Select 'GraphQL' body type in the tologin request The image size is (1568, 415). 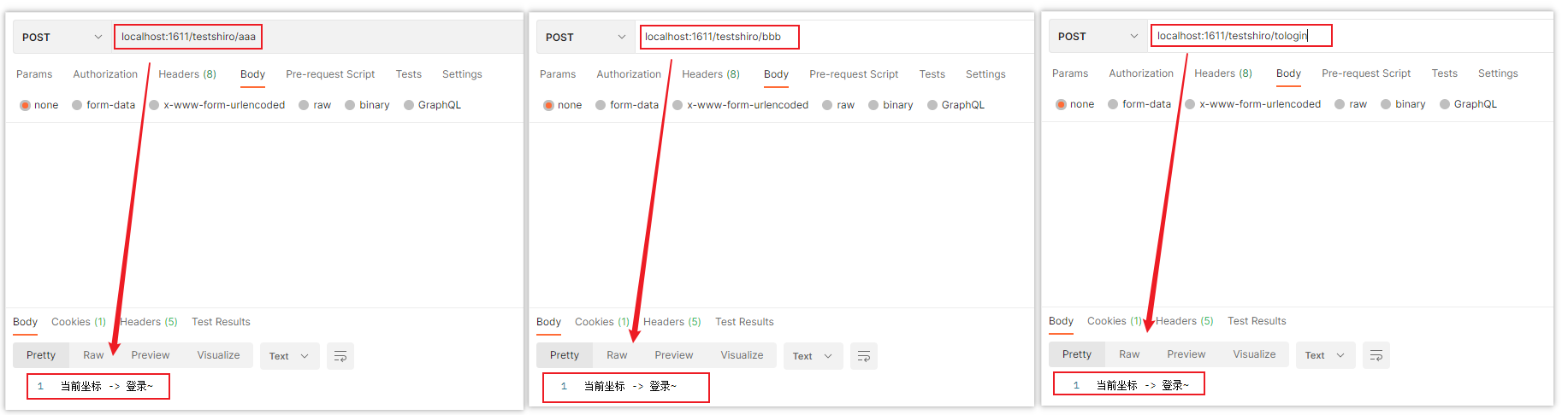pos(1468,104)
